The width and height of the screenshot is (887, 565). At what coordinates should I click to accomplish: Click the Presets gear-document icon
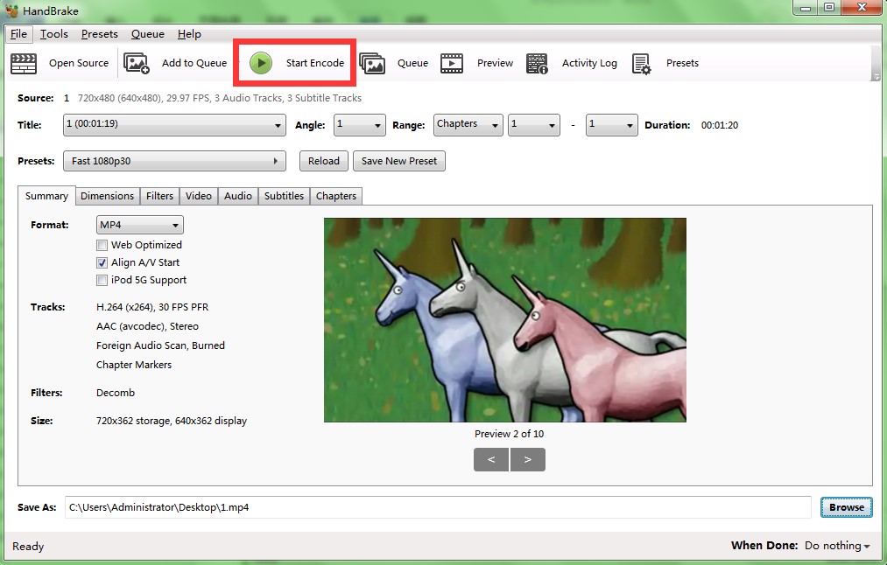pos(642,64)
